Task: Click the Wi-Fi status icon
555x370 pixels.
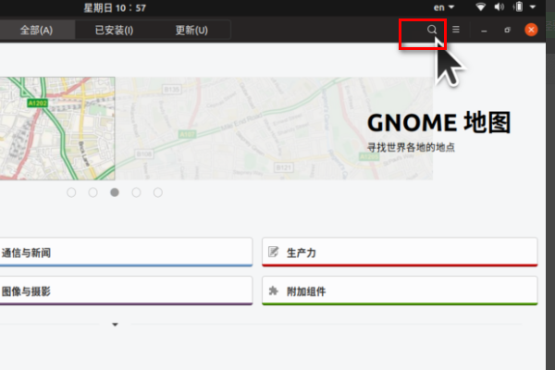Action: 480,6
